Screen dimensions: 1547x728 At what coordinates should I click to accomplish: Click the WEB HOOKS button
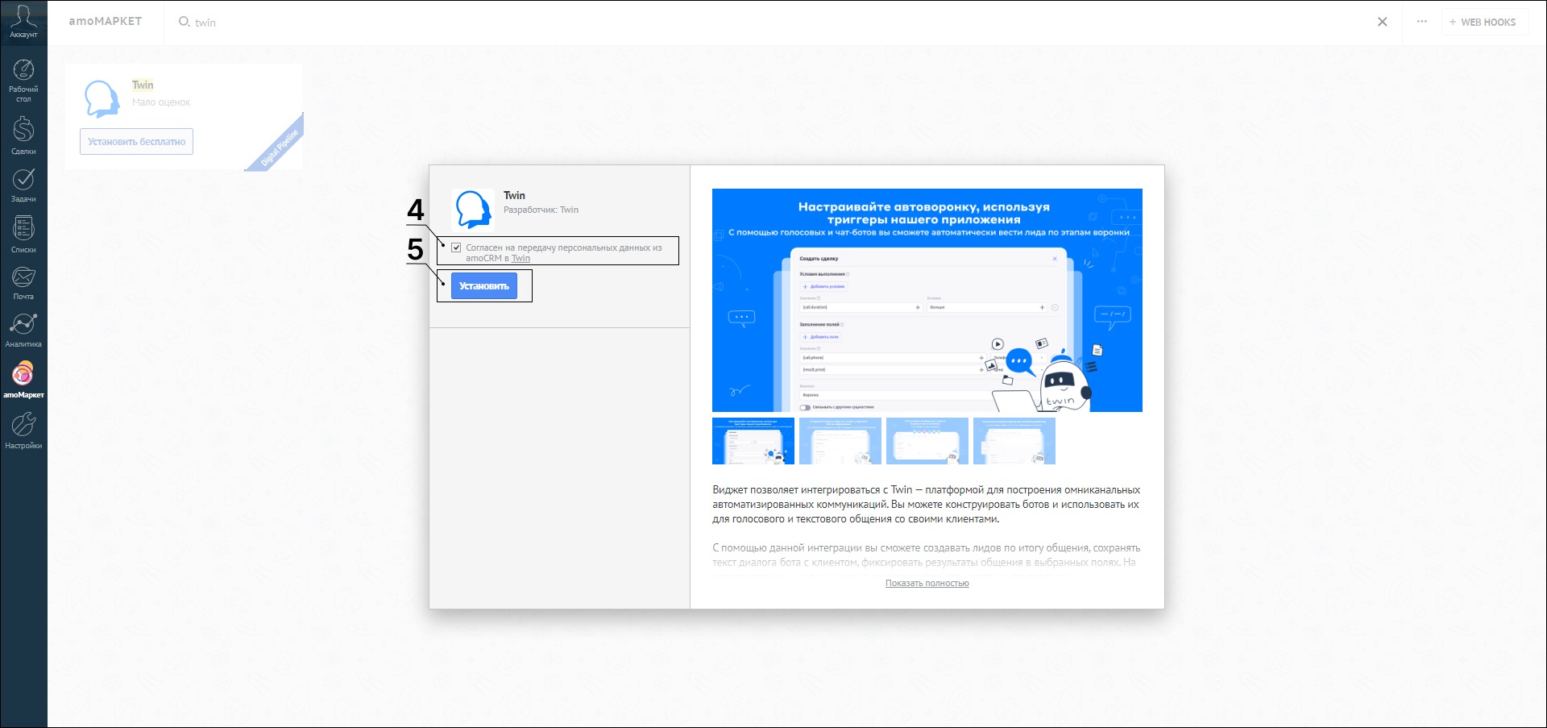[x=1483, y=22]
